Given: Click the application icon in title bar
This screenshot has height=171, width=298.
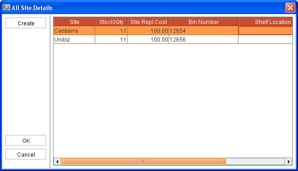Looking at the screenshot, I should (6, 7).
